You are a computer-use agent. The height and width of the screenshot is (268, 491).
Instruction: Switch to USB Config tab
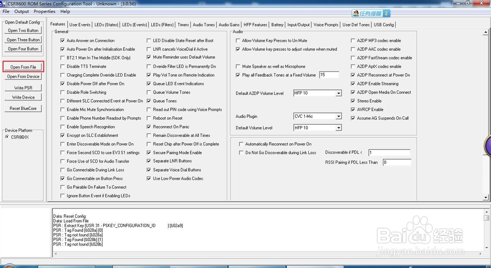click(383, 25)
